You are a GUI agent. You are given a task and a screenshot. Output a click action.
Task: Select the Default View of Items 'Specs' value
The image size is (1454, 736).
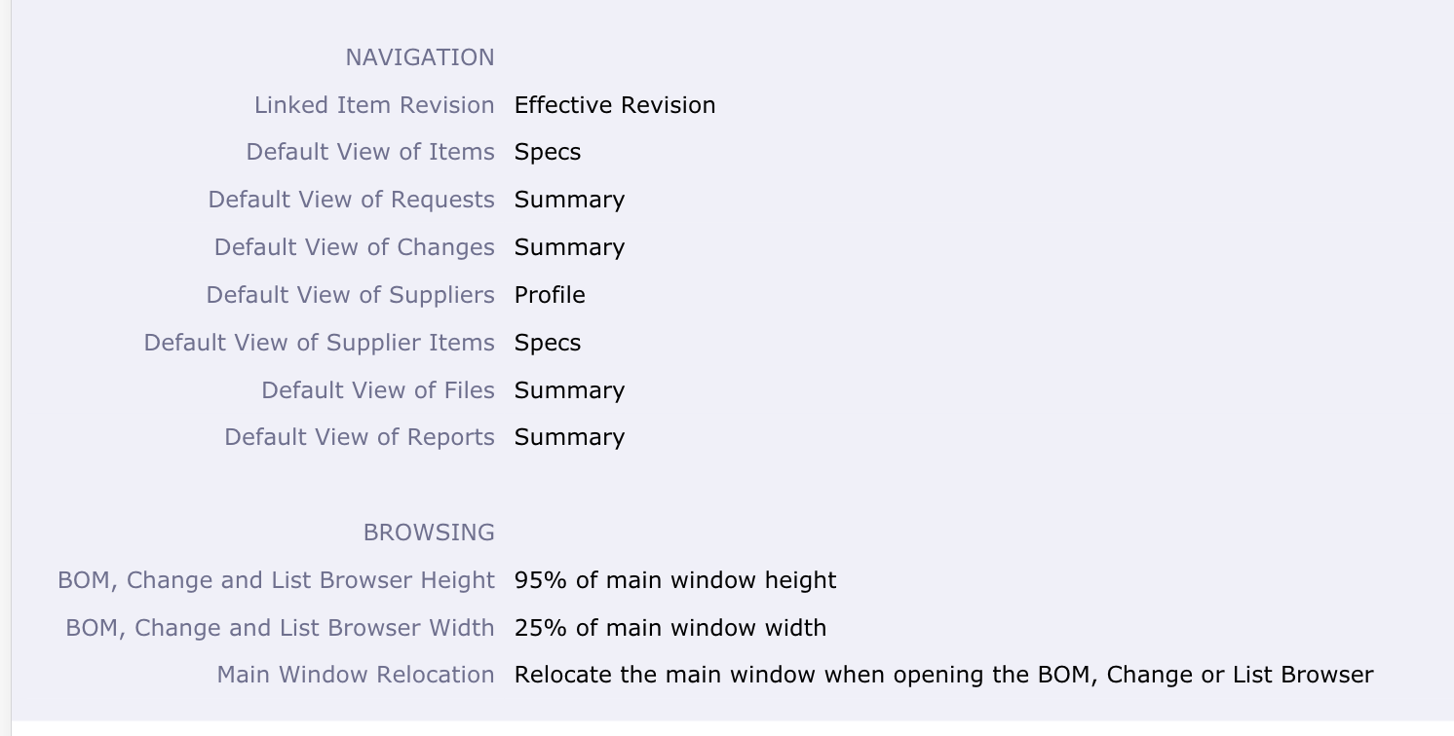pos(548,153)
